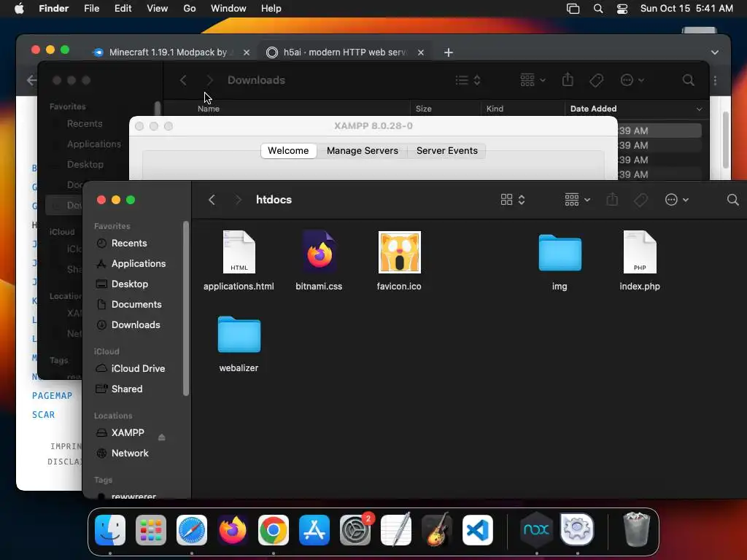Image resolution: width=747 pixels, height=560 pixels.
Task: Click Tags icon in Downloads window
Action: [596, 80]
